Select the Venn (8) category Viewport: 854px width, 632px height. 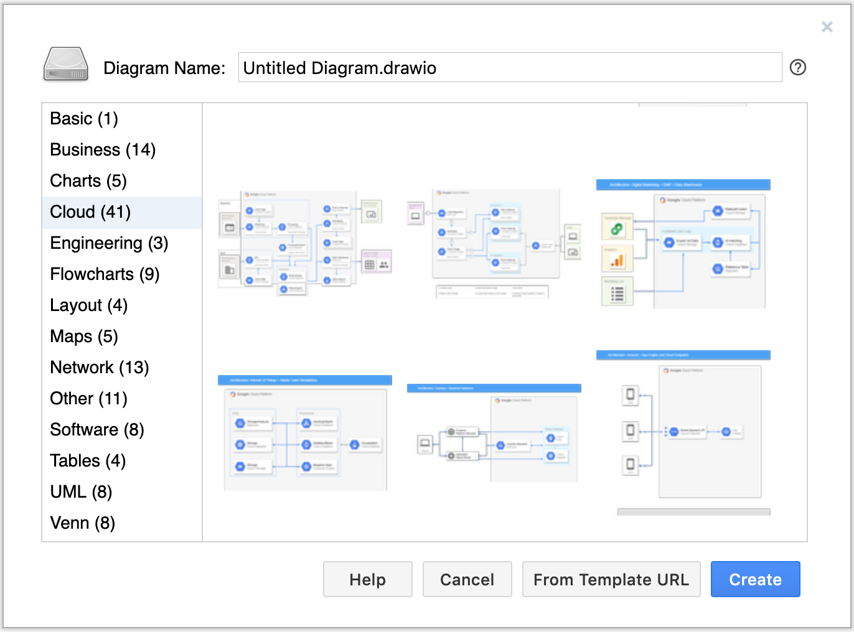point(122,523)
